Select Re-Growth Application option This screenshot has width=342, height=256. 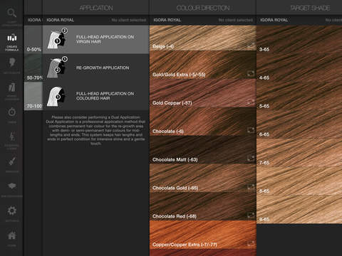click(96, 68)
